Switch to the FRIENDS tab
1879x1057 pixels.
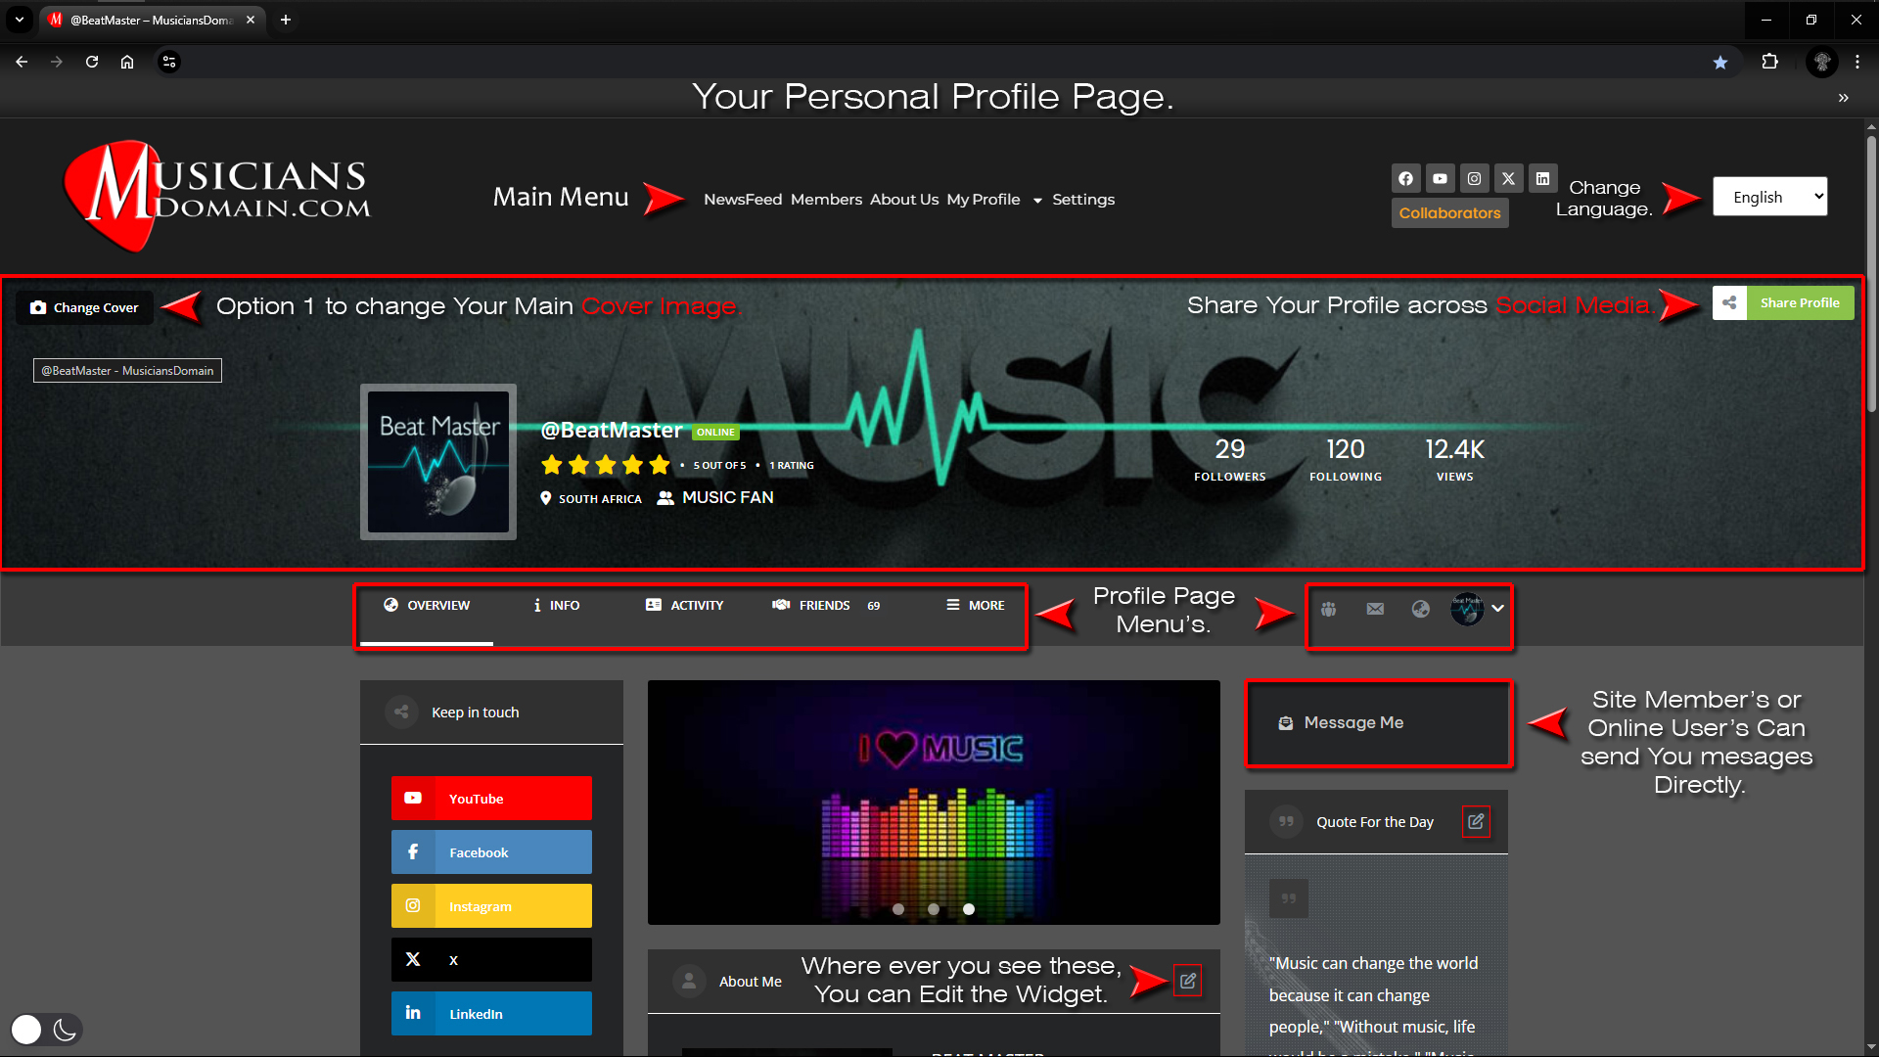826,605
